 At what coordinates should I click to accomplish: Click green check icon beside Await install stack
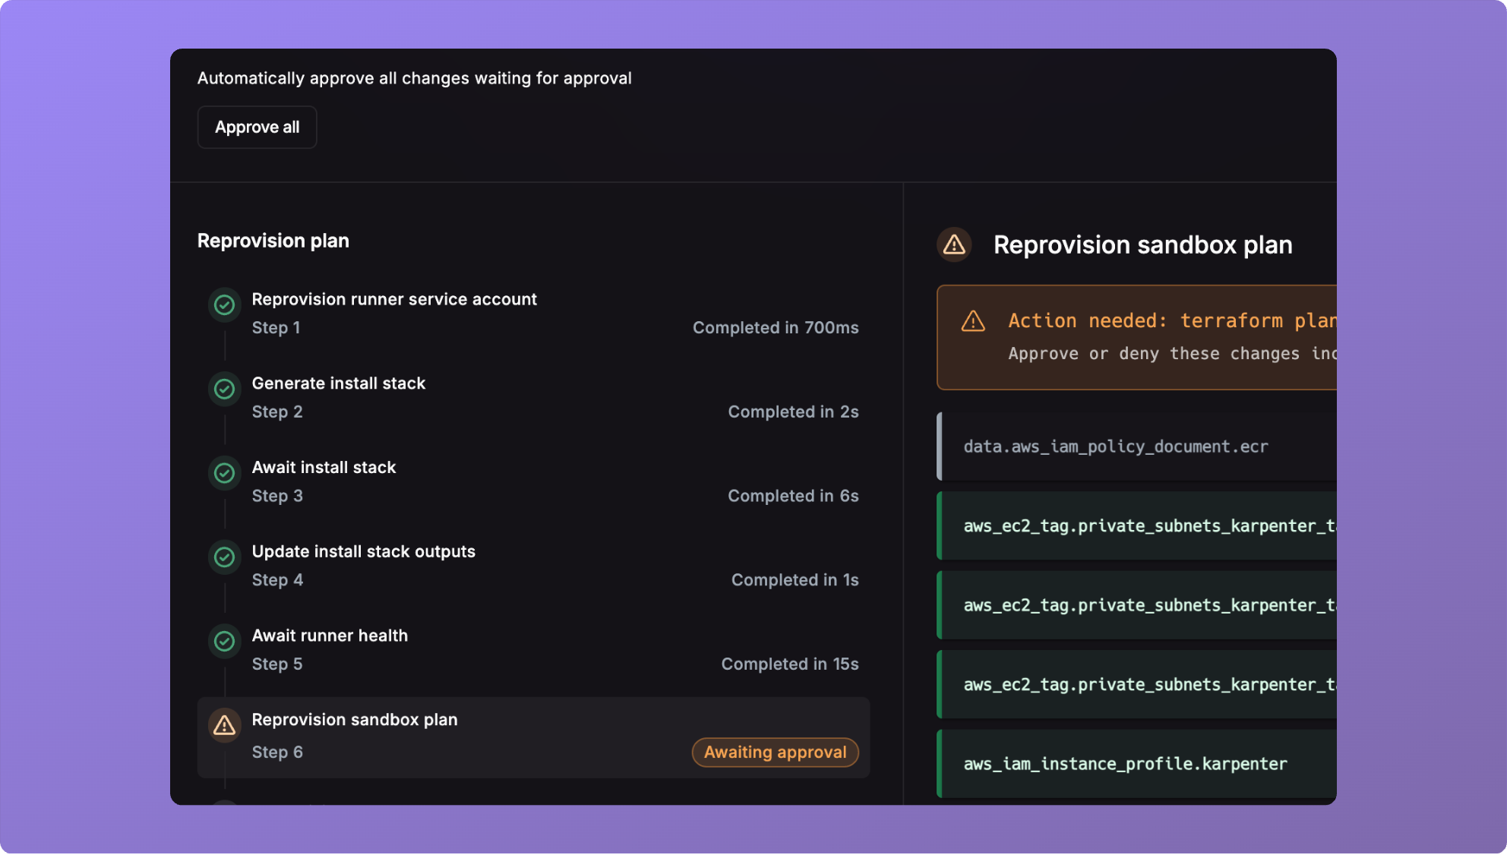(224, 473)
